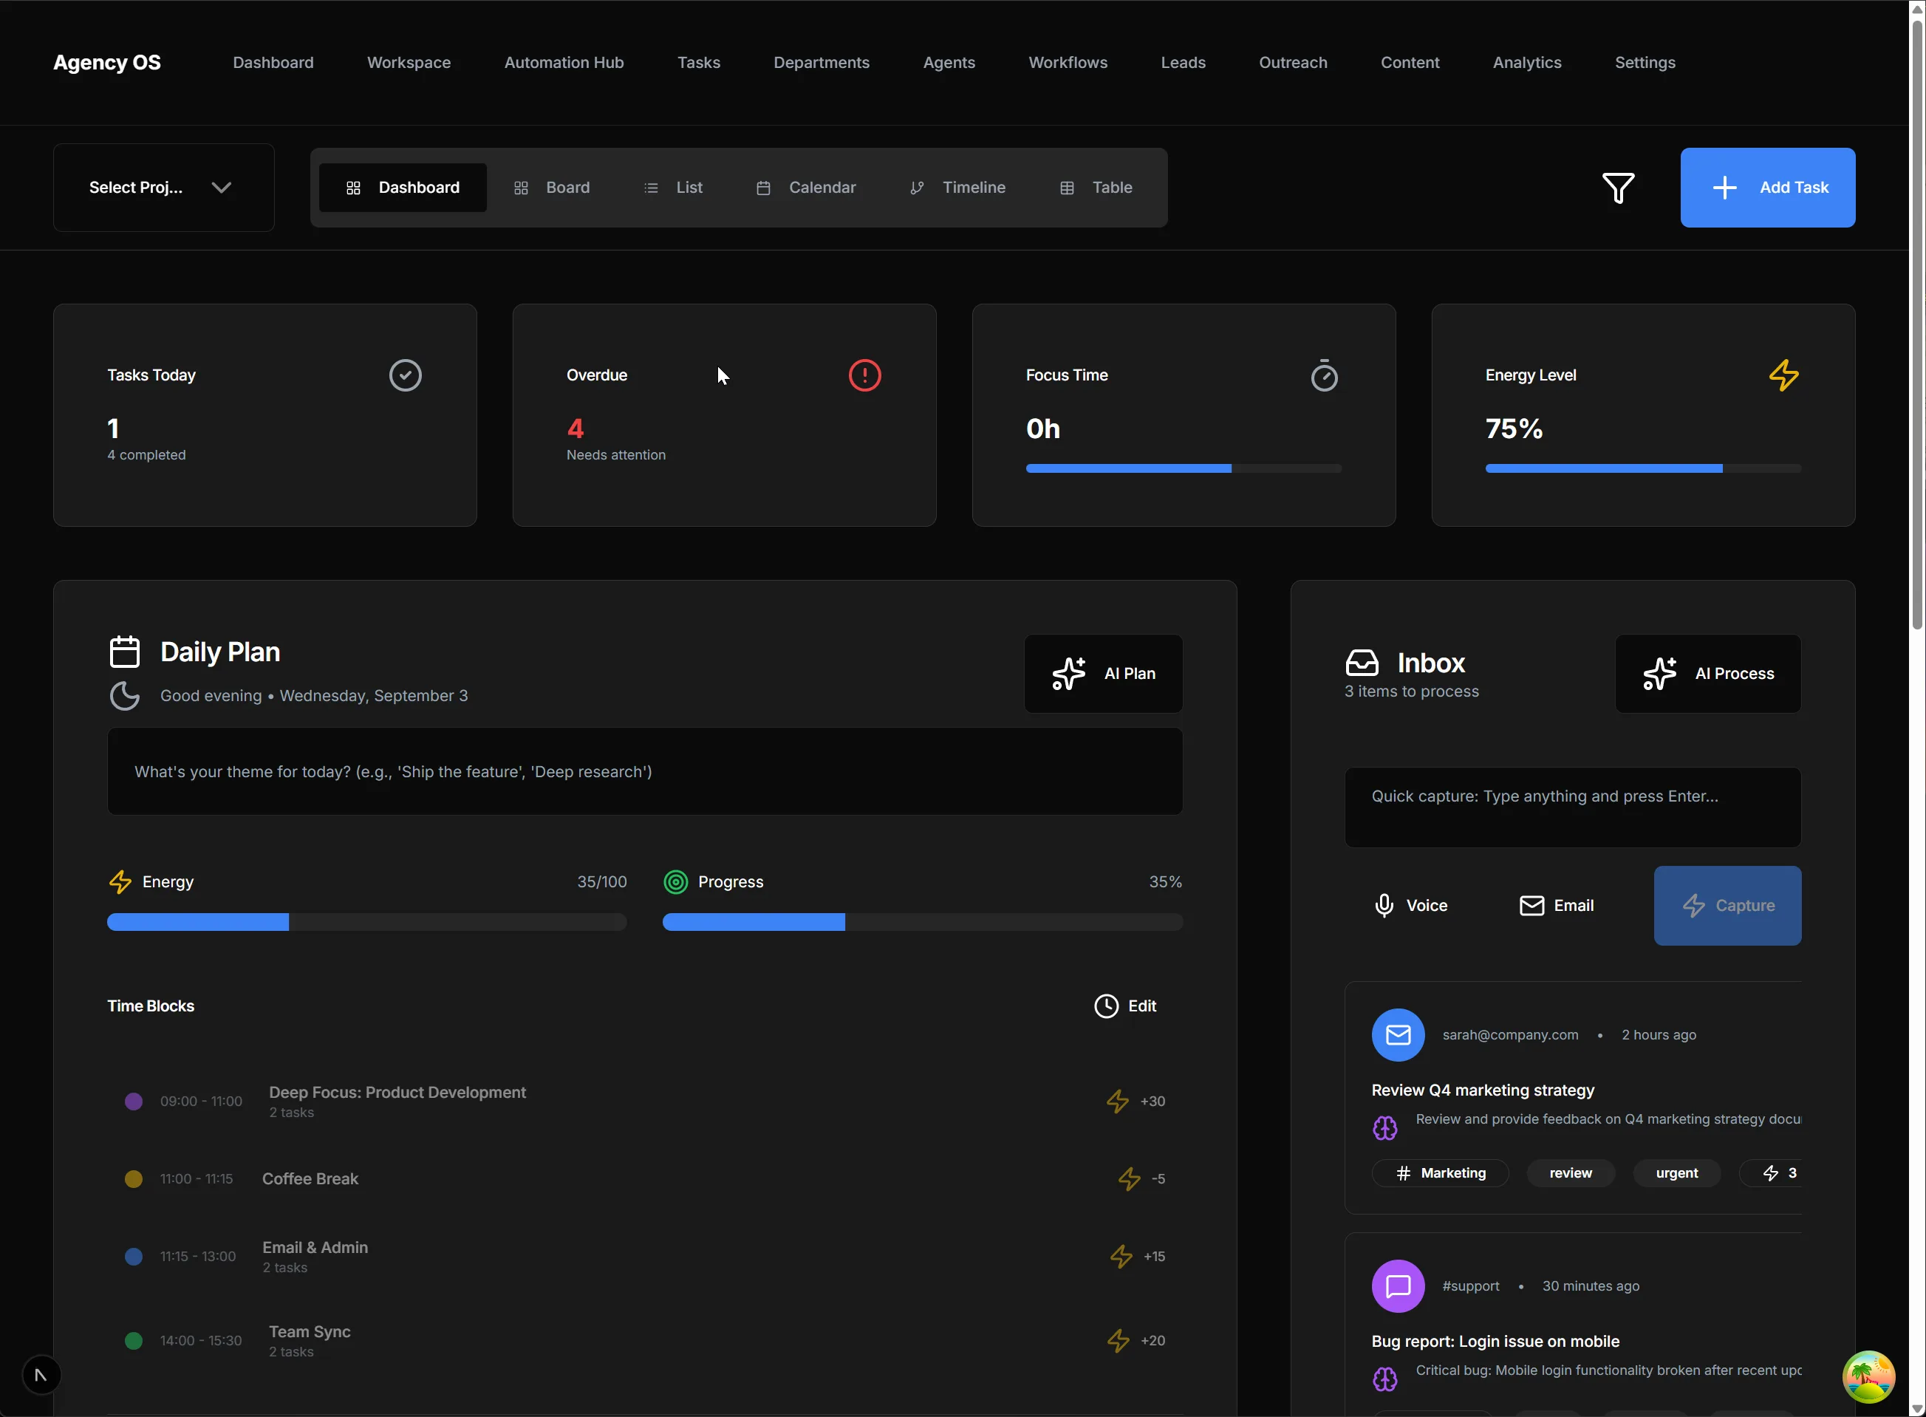Focus the Quick capture text box

tap(1573, 808)
